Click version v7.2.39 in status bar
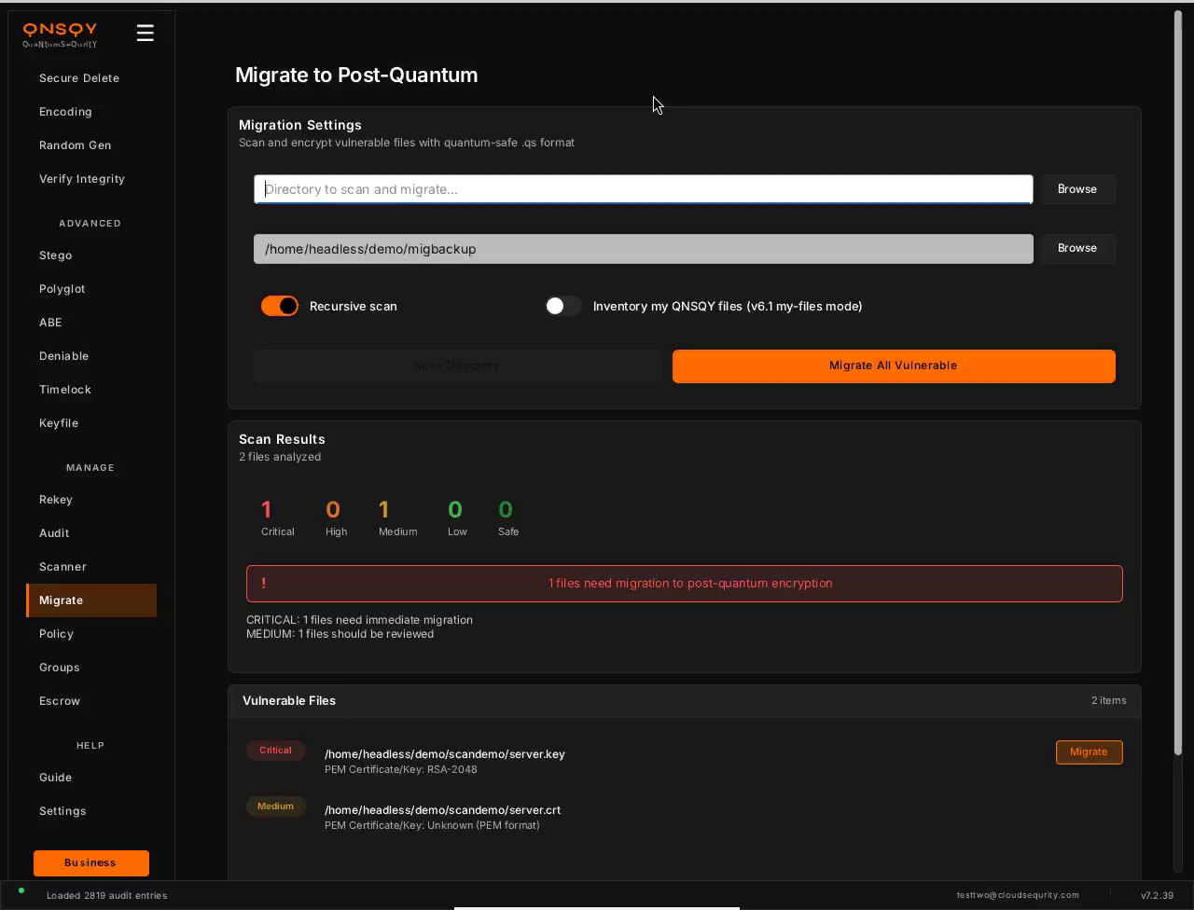1194x910 pixels. click(1157, 895)
